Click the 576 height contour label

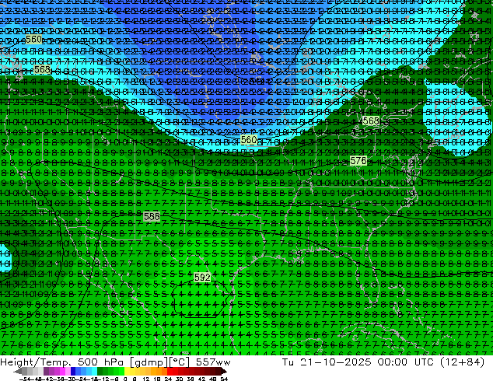point(358,161)
